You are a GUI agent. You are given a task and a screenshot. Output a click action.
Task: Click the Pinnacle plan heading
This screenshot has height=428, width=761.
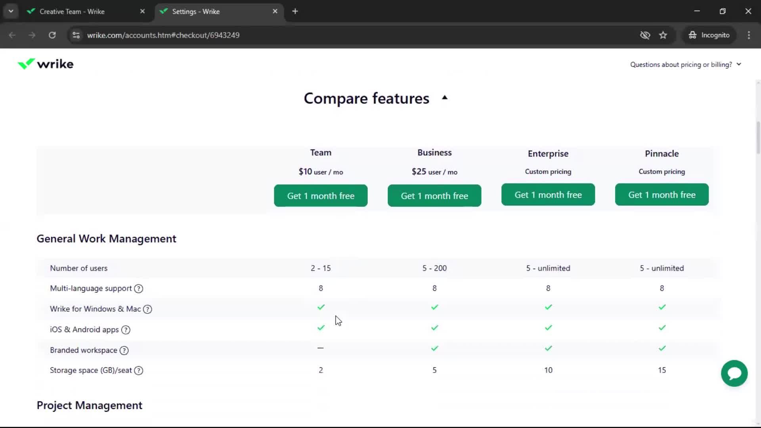[x=662, y=154]
